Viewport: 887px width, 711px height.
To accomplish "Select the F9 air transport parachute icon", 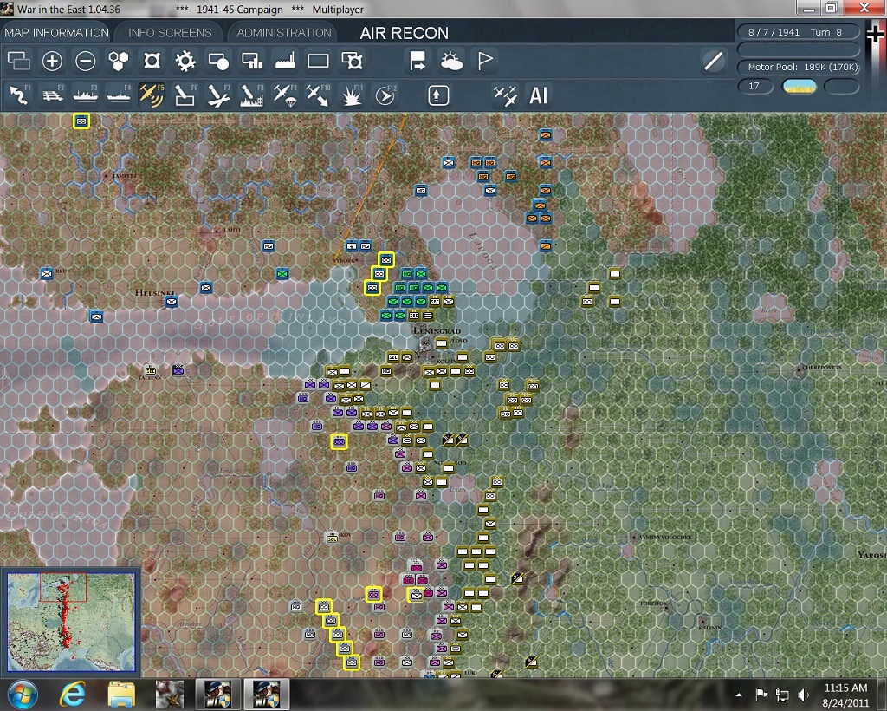I will tap(285, 95).
